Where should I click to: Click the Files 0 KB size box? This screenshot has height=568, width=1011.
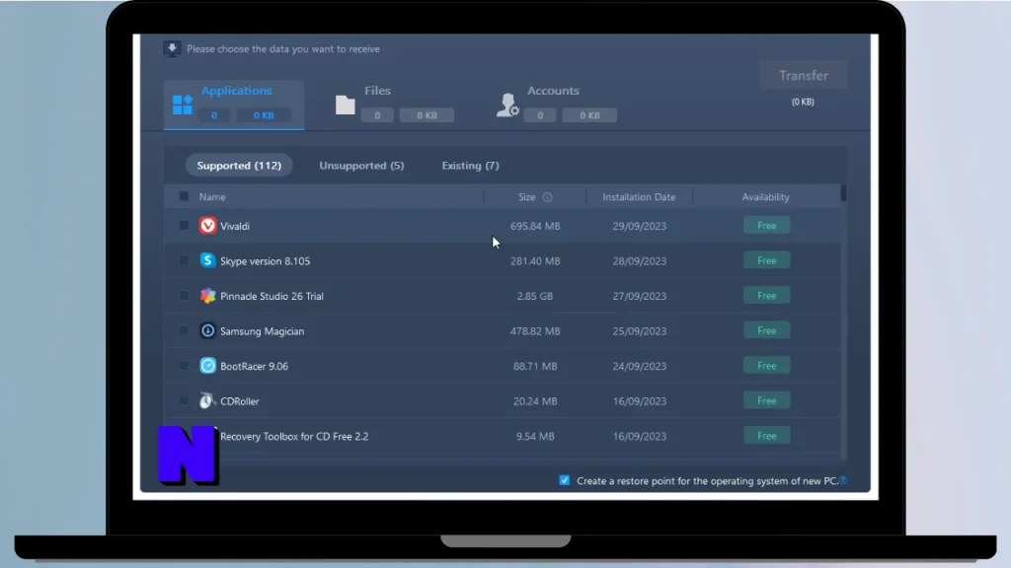pyautogui.click(x=427, y=115)
